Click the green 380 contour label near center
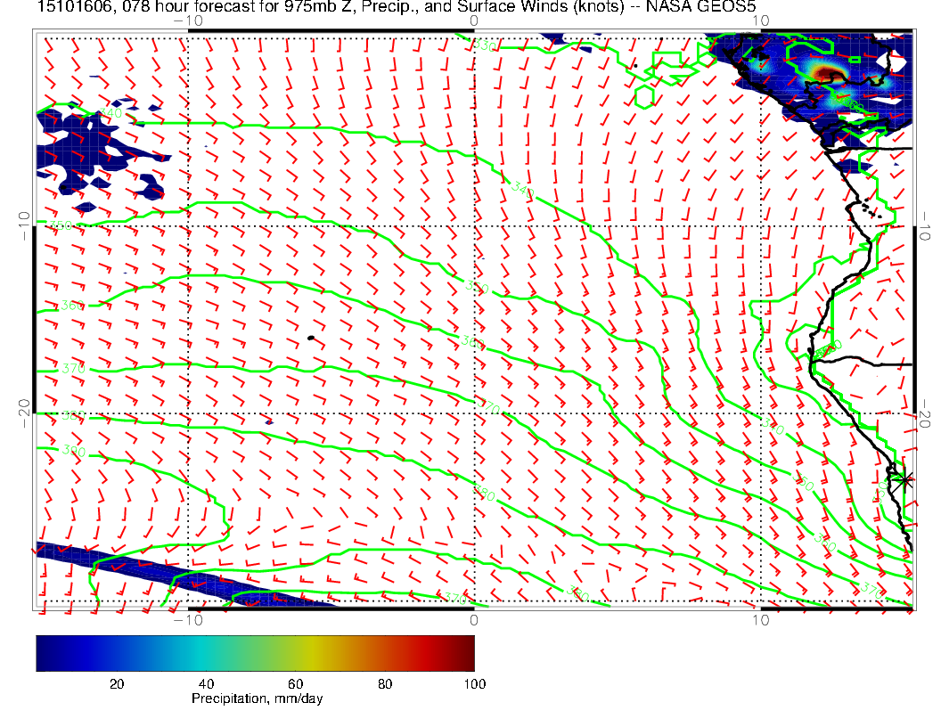Viewport: 941px width, 727px height. [484, 493]
